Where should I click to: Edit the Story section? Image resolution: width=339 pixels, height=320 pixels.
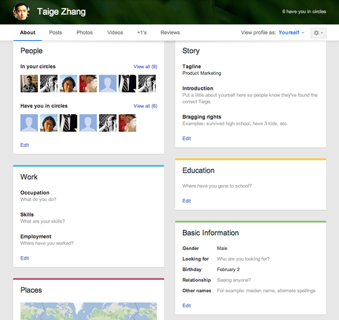pyautogui.click(x=186, y=139)
